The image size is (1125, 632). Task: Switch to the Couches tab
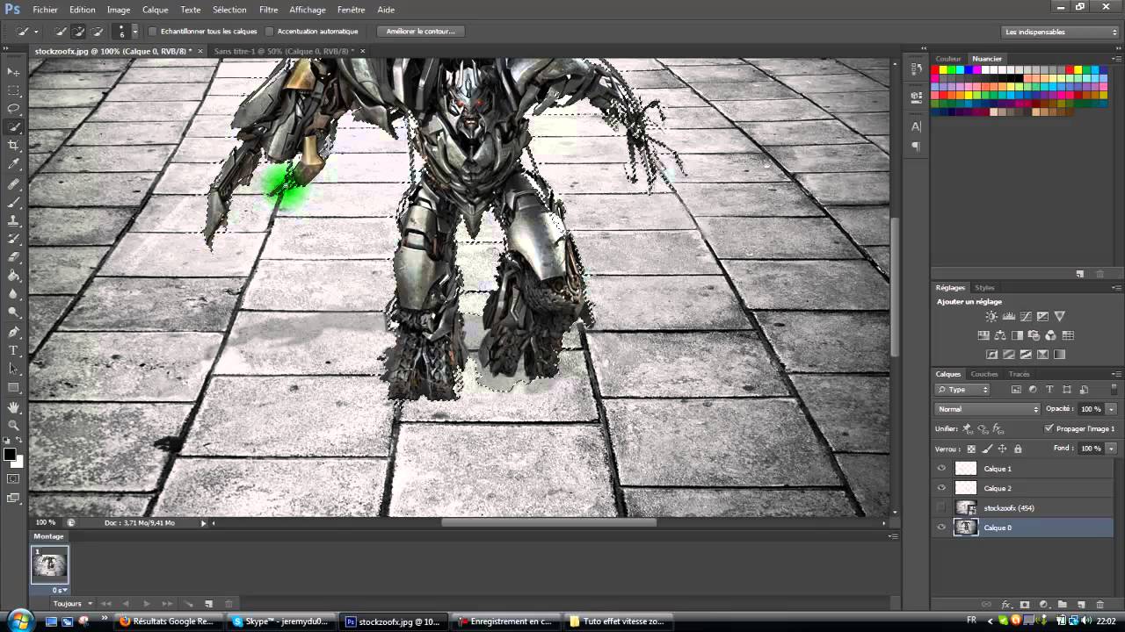pos(984,374)
